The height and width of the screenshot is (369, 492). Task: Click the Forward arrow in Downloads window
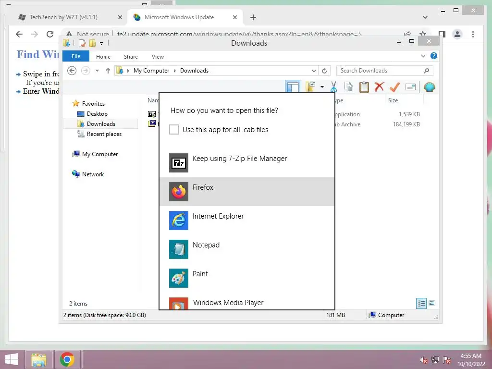point(86,71)
